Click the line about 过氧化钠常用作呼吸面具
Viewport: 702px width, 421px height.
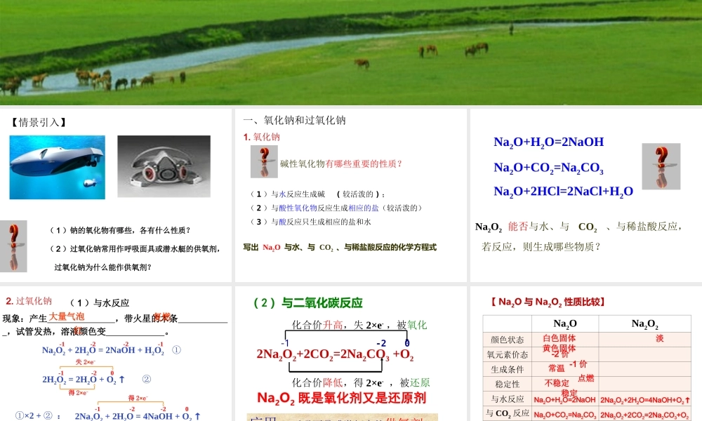tap(135, 249)
